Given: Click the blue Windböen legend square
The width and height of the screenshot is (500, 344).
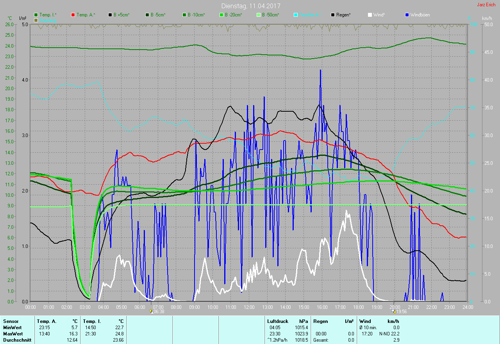Looking at the screenshot, I should (407, 15).
